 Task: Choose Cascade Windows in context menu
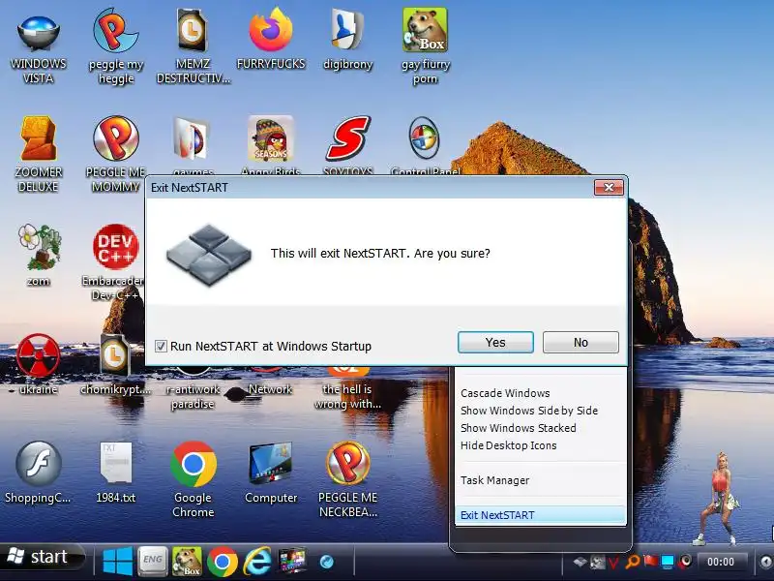pos(505,393)
